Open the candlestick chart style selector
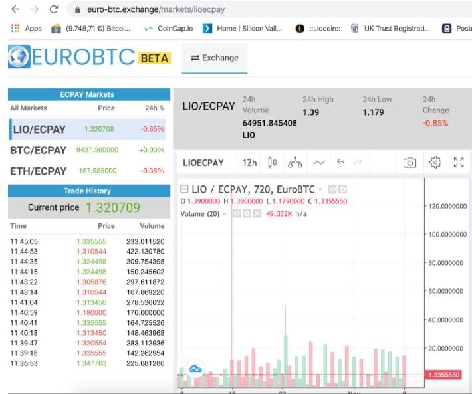This screenshot has width=472, height=394. [272, 163]
